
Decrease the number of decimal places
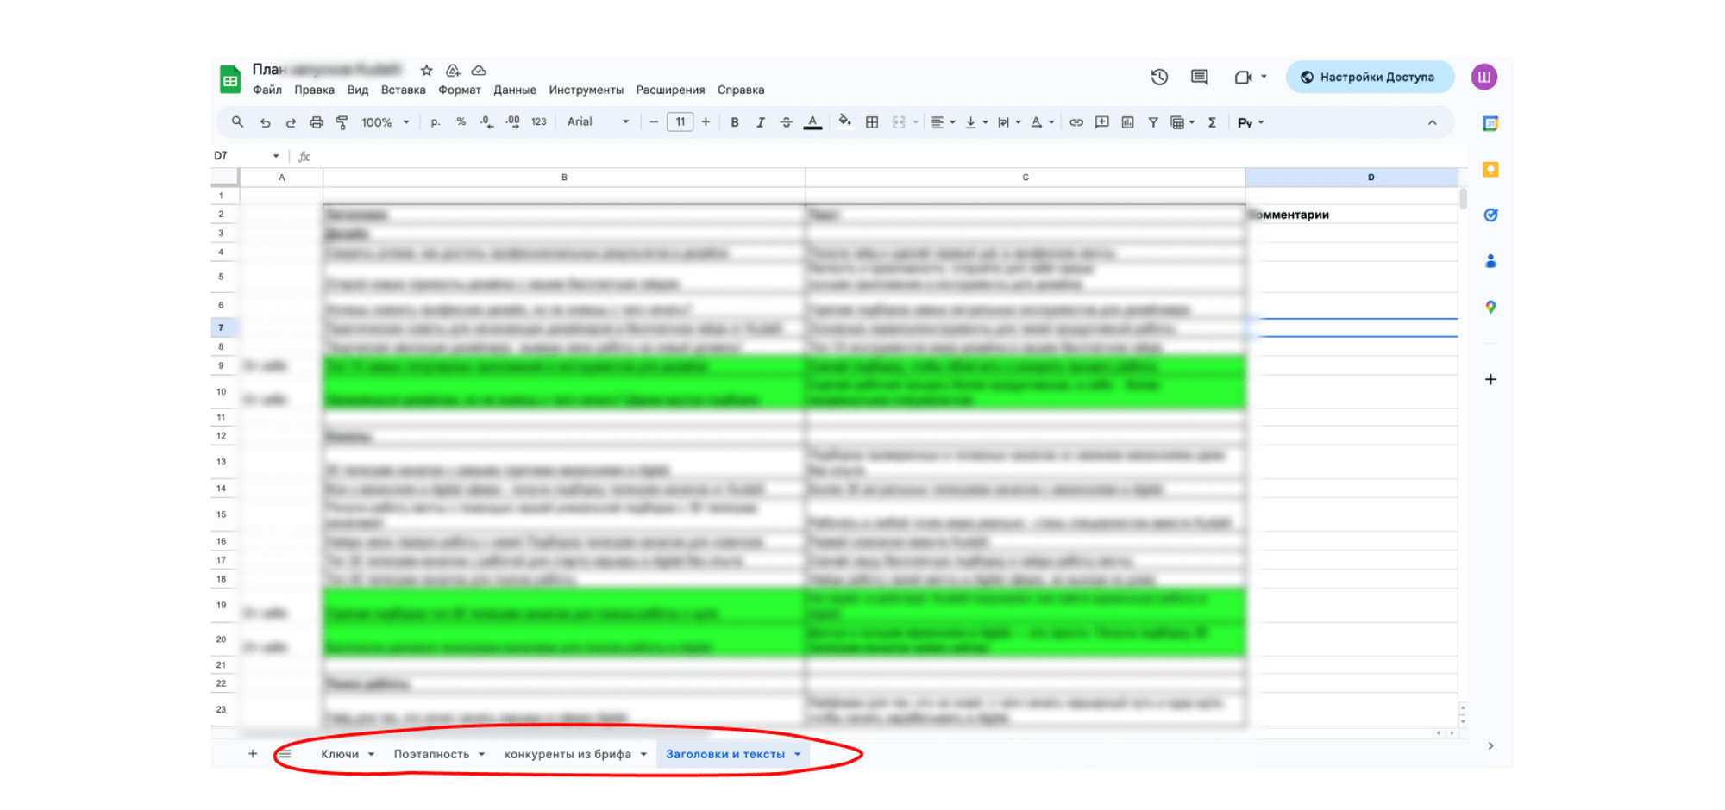click(486, 122)
